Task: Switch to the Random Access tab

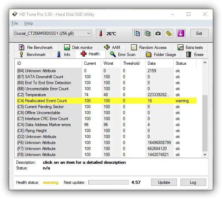Action: coord(149,47)
